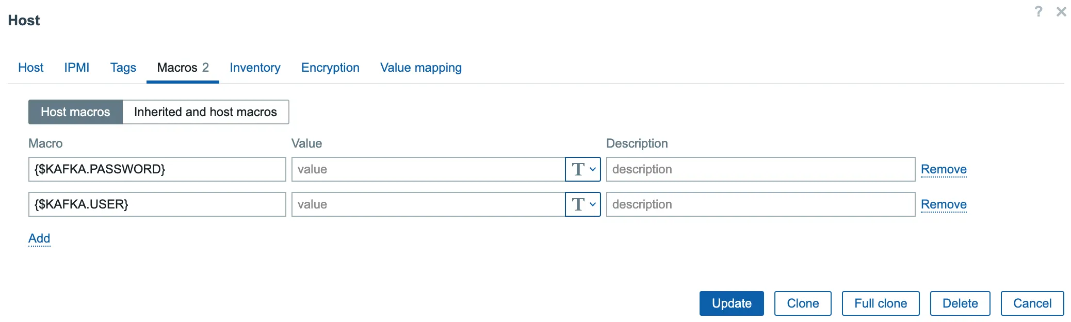Click the description field for KAFKA.USER
The width and height of the screenshot is (1071, 322).
tap(760, 204)
